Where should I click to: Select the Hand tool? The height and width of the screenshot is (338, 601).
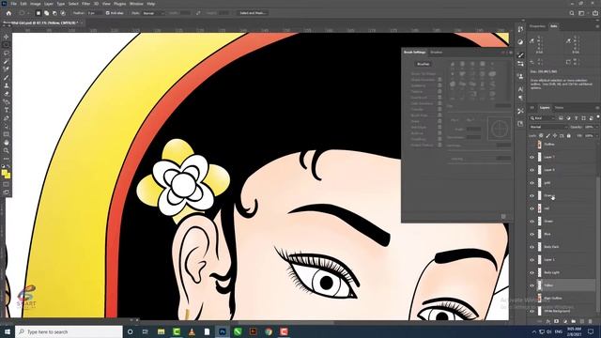7,142
